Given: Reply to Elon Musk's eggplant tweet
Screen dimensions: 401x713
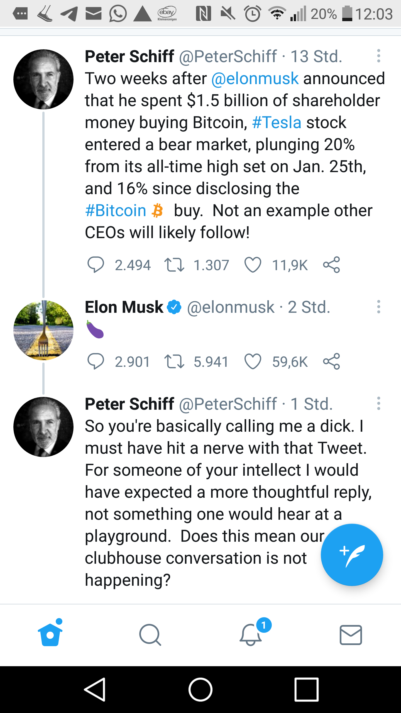Looking at the screenshot, I should click(96, 362).
